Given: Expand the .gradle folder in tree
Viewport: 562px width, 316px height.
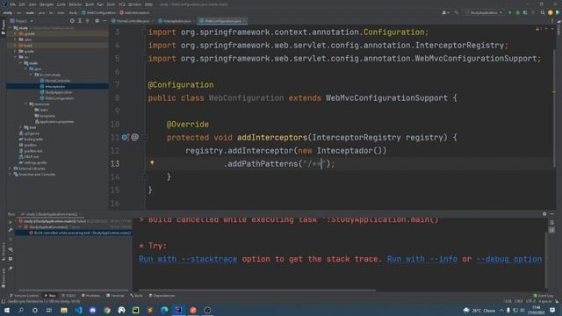Looking at the screenshot, I should coord(16,33).
